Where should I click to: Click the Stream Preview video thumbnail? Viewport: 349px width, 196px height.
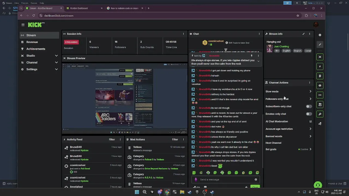[x=125, y=98]
